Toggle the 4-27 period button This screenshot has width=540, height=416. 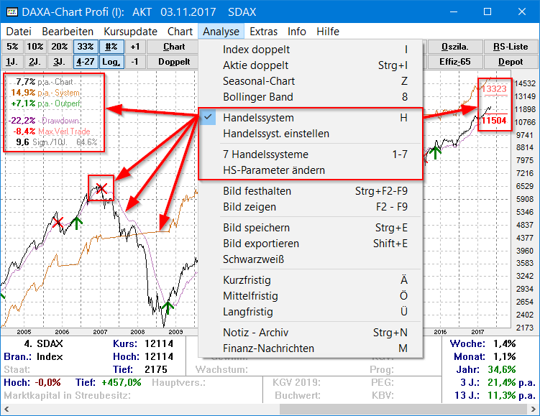(x=86, y=62)
